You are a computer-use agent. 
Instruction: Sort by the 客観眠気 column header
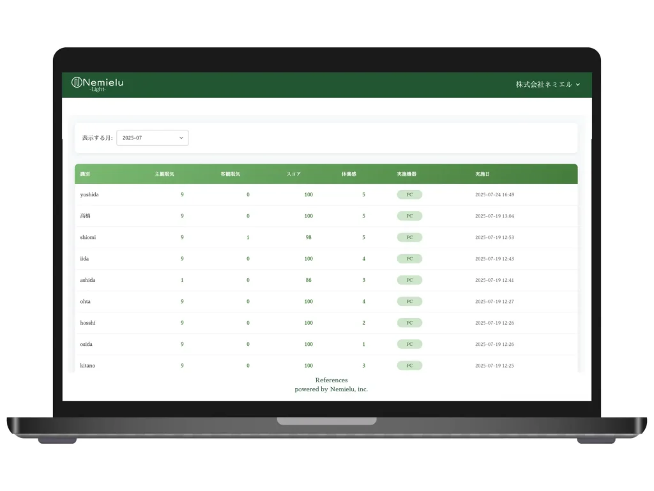click(x=230, y=174)
